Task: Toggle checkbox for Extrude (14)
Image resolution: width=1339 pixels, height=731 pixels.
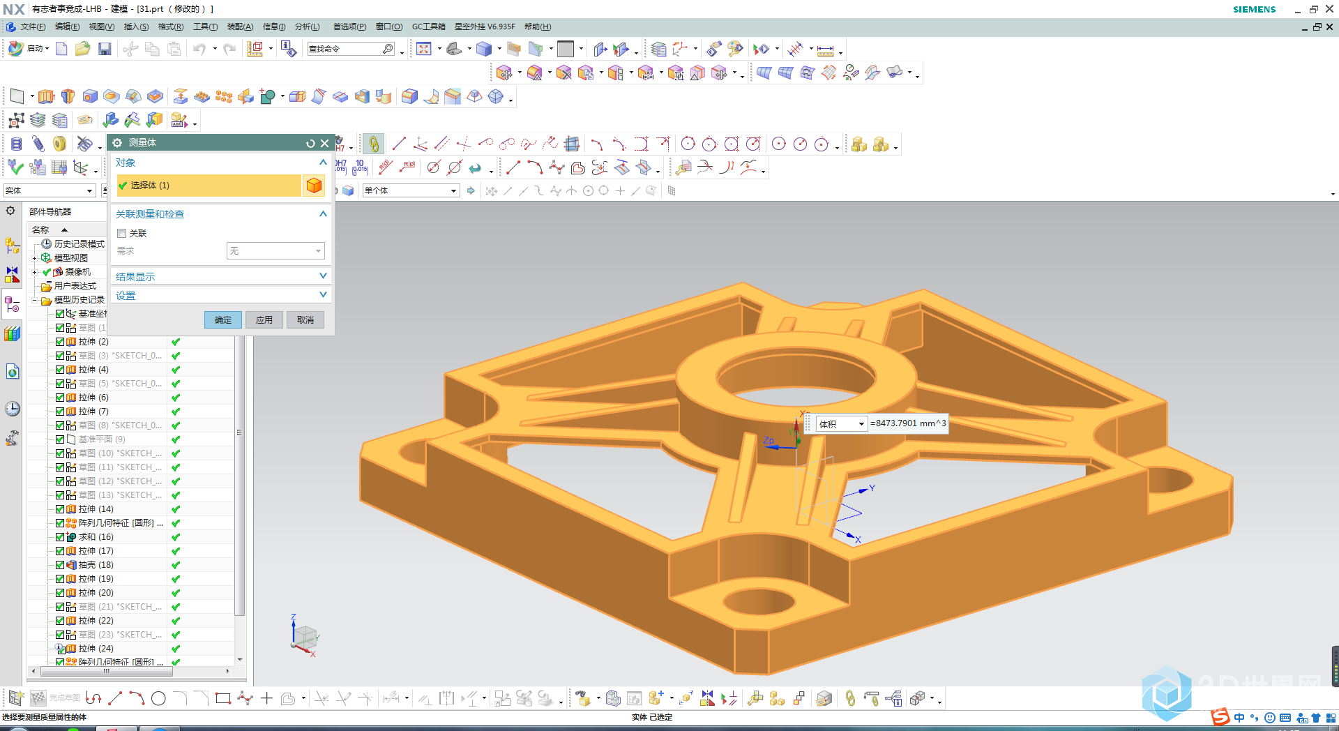Action: coord(60,509)
